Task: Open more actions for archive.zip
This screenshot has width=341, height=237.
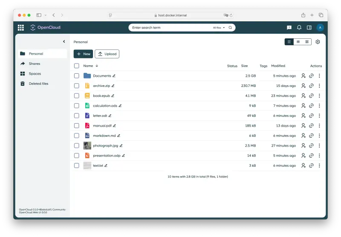Action: pyautogui.click(x=319, y=86)
